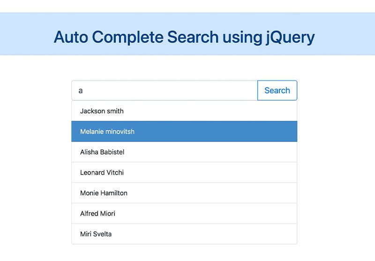
Task: Open the first autocomplete result Jackson smith
Action: [184, 111]
